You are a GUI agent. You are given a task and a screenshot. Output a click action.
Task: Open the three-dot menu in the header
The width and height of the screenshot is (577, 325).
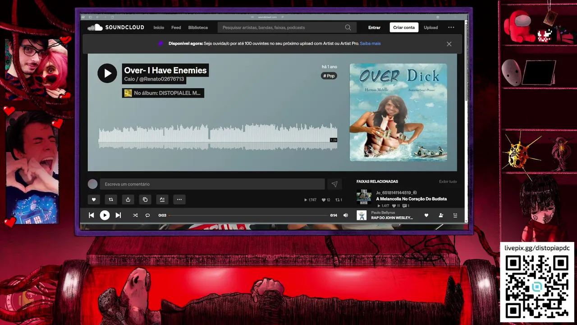451,28
